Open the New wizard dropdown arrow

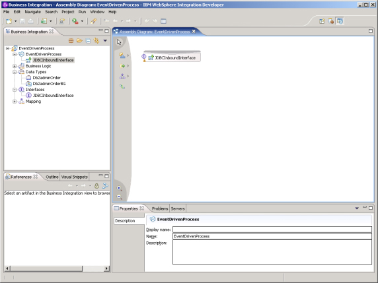(x=15, y=21)
